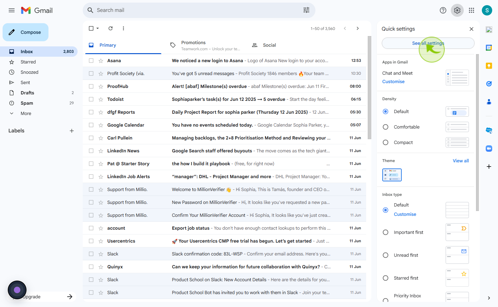Hide the side panel chevron
Screen dimensions: 498x307
pyautogui.click(x=489, y=298)
